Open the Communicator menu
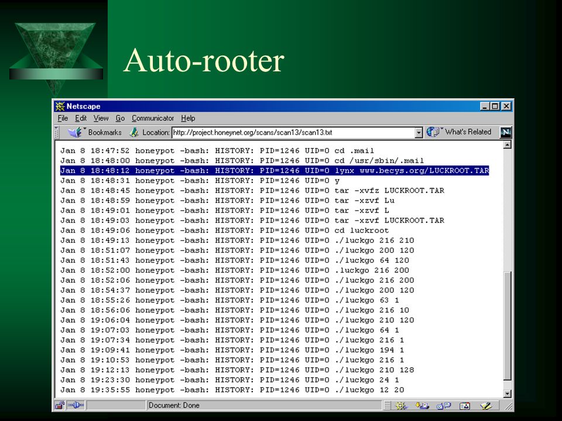 [x=153, y=118]
